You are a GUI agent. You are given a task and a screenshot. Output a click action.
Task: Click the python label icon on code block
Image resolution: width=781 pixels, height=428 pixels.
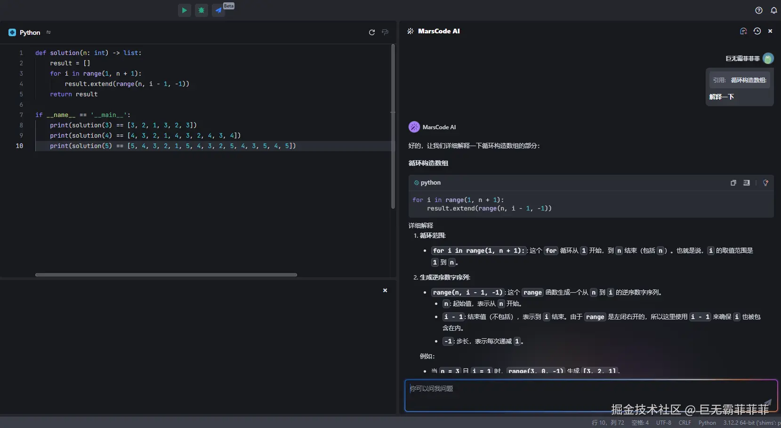(x=416, y=183)
